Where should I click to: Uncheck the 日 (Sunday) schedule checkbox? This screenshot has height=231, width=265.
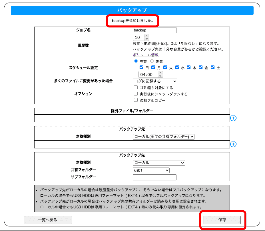tap(141, 67)
